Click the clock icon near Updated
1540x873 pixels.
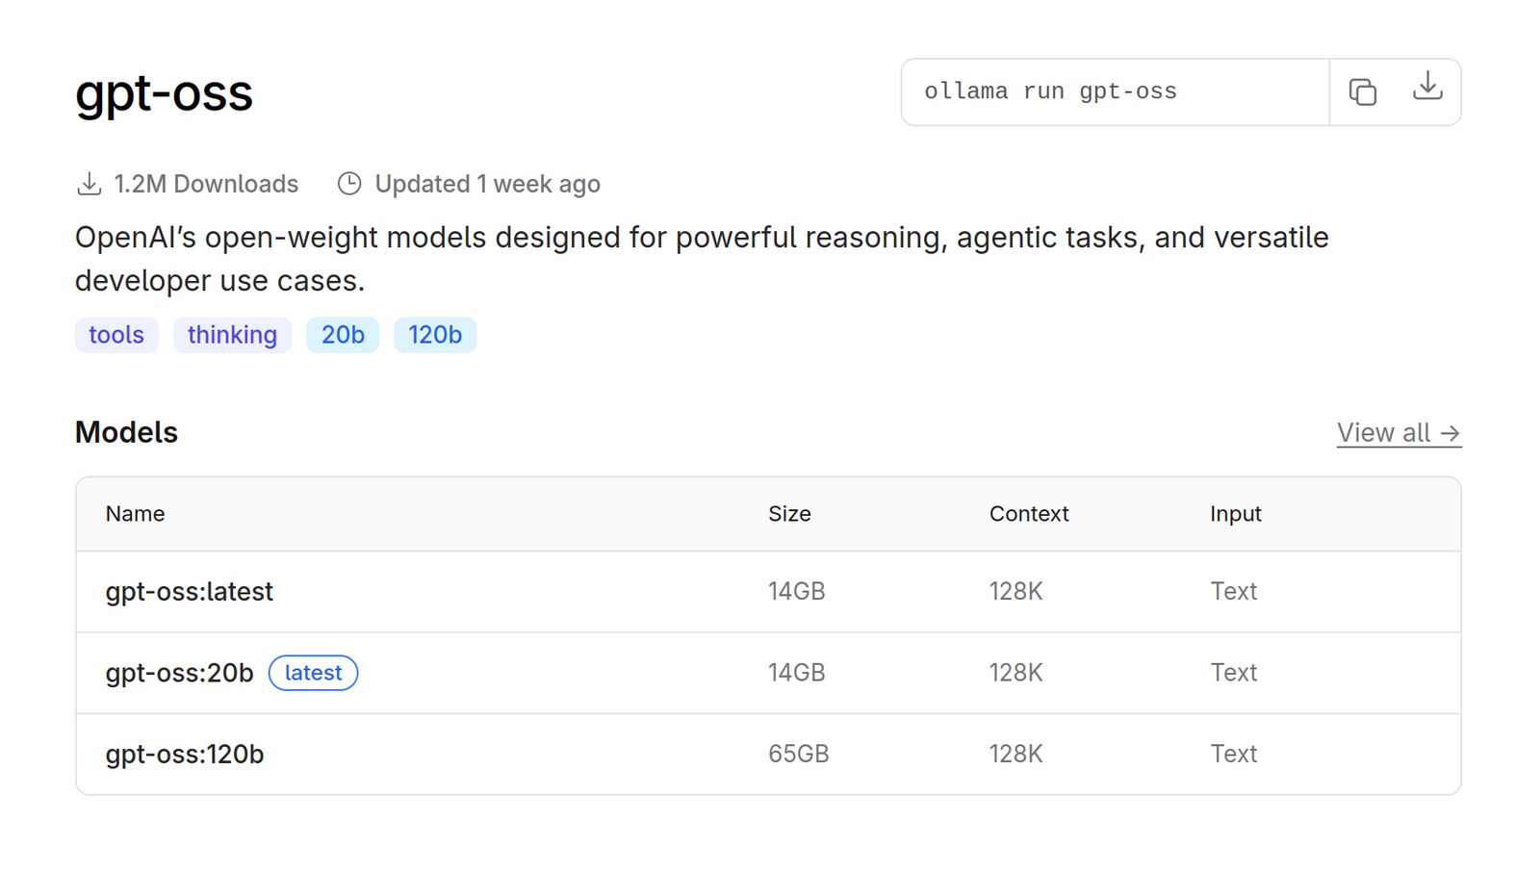pyautogui.click(x=349, y=184)
